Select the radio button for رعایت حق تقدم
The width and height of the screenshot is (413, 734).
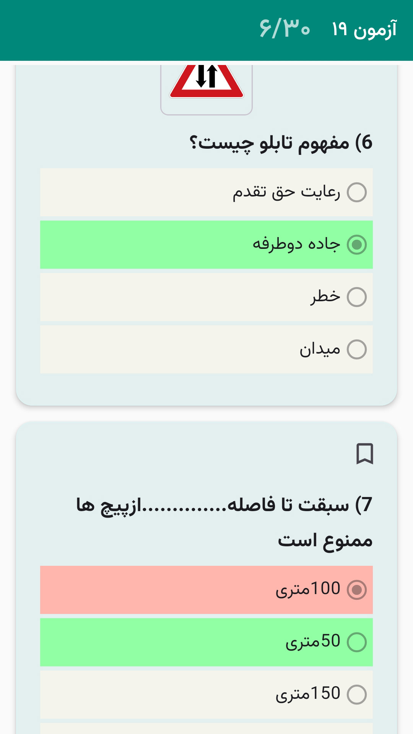point(357,193)
